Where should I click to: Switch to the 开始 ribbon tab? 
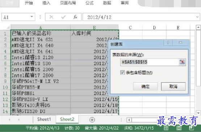pyautogui.click(x=29, y=3)
